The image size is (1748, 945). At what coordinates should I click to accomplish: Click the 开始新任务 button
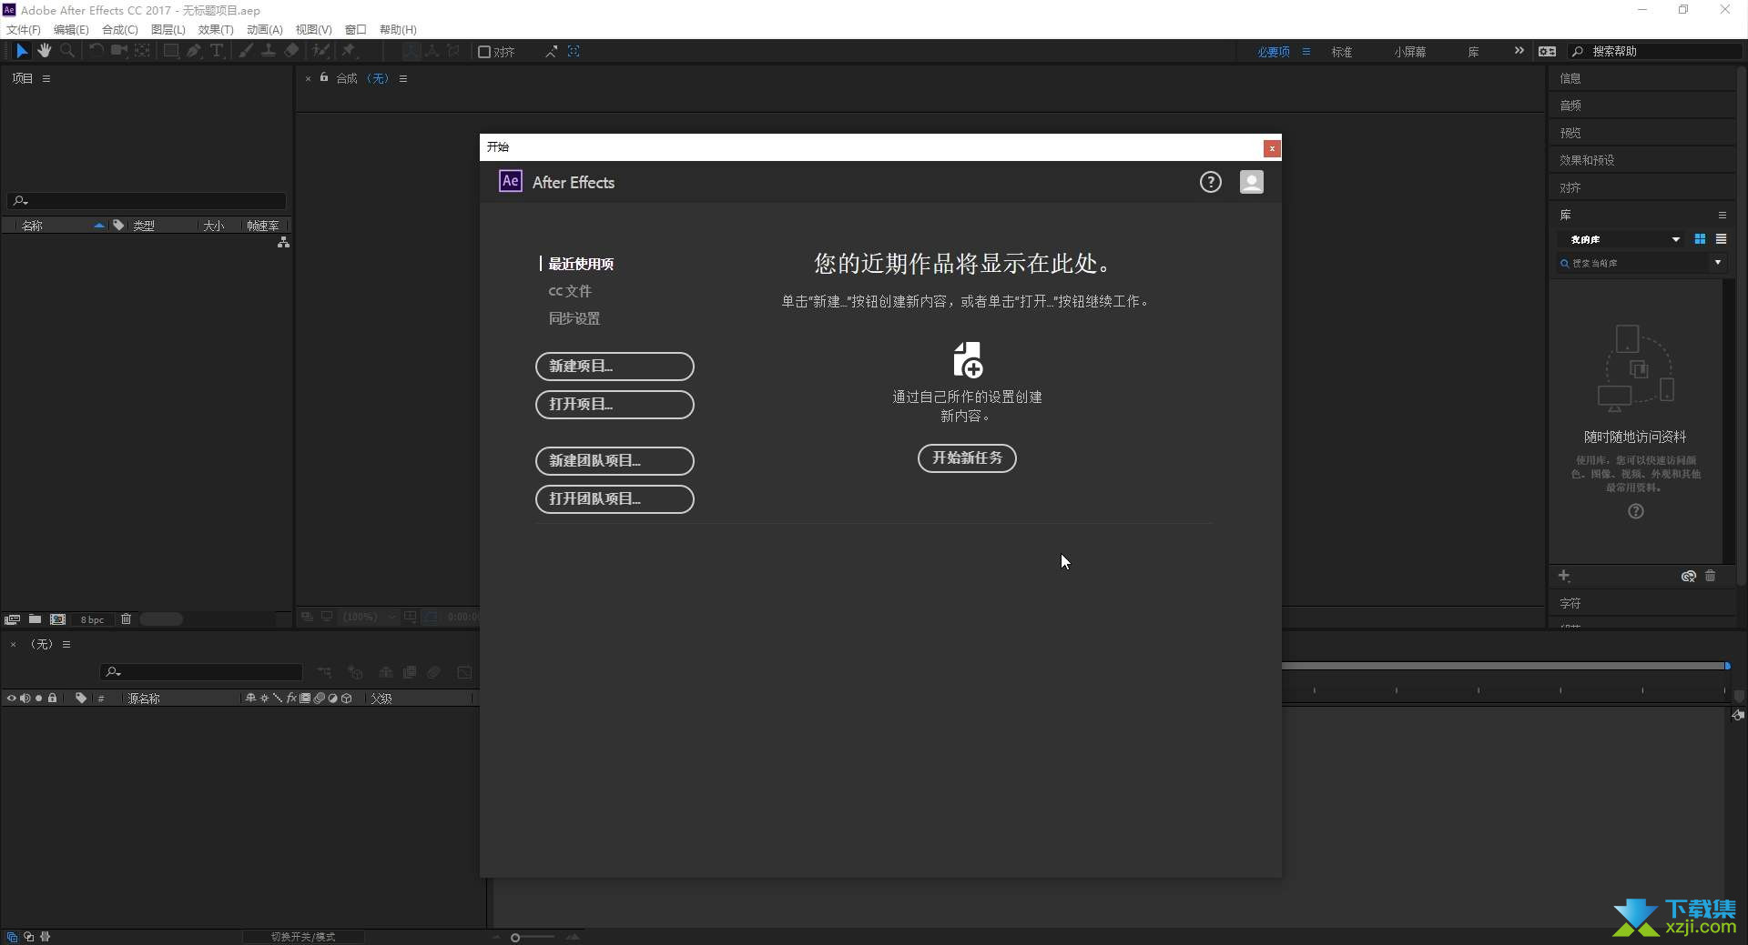(x=967, y=458)
